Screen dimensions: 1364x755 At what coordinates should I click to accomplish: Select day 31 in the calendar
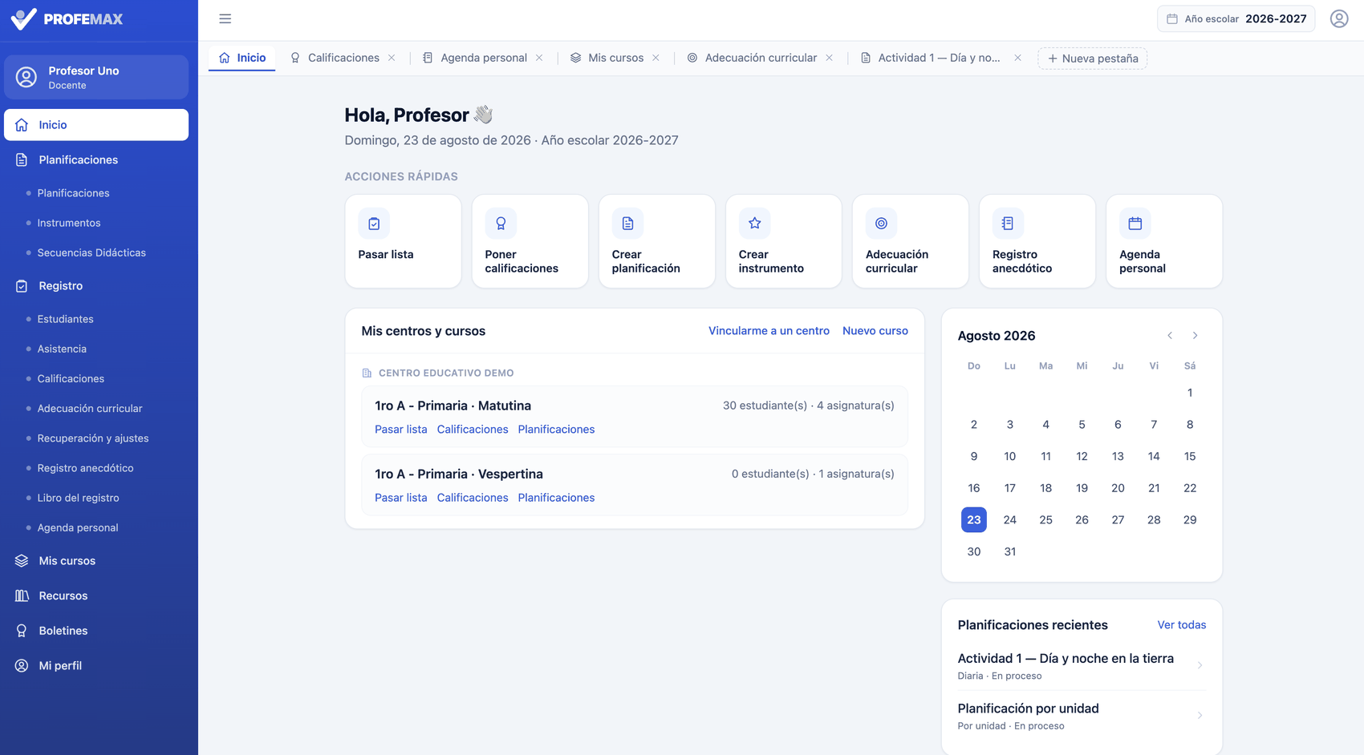(x=1009, y=551)
